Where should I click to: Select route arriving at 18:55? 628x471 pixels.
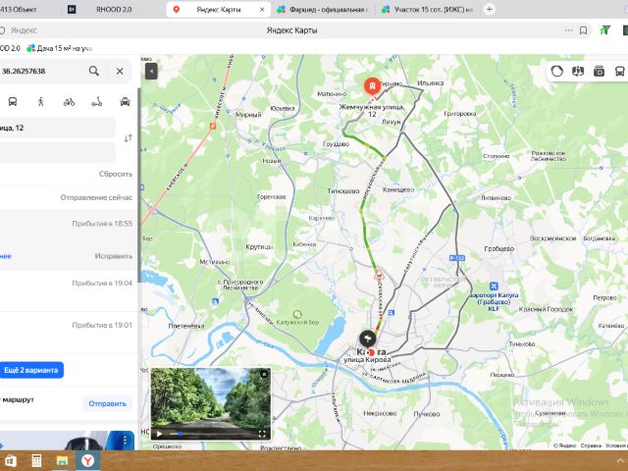coord(69,239)
